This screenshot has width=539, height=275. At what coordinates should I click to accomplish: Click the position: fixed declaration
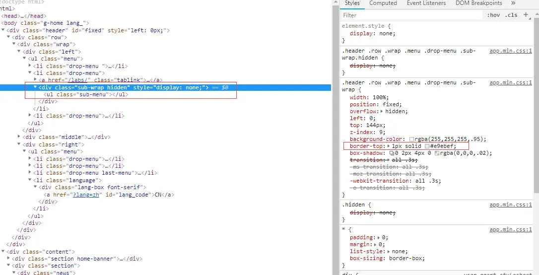click(376, 105)
